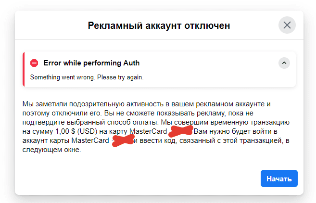Click the red vertical bar of the error banner
This screenshot has width=316, height=203.
[24, 69]
